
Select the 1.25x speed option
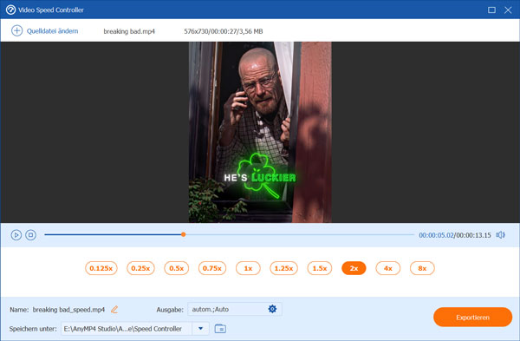click(x=284, y=268)
